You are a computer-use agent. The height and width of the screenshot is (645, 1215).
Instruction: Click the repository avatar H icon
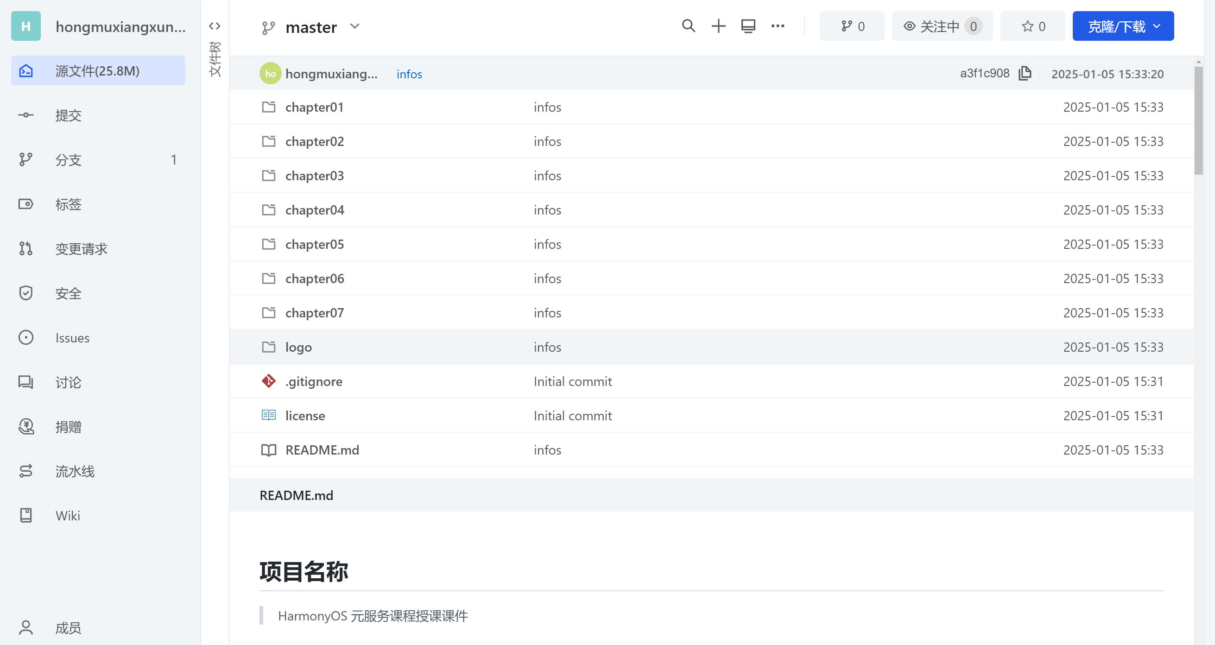pos(25,26)
